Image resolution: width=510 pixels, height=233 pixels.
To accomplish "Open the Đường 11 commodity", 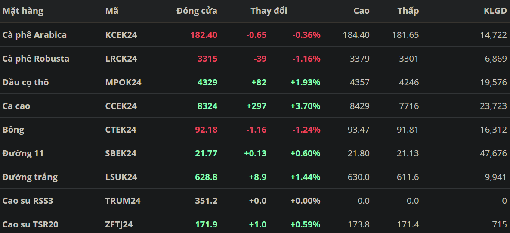I will pos(23,153).
